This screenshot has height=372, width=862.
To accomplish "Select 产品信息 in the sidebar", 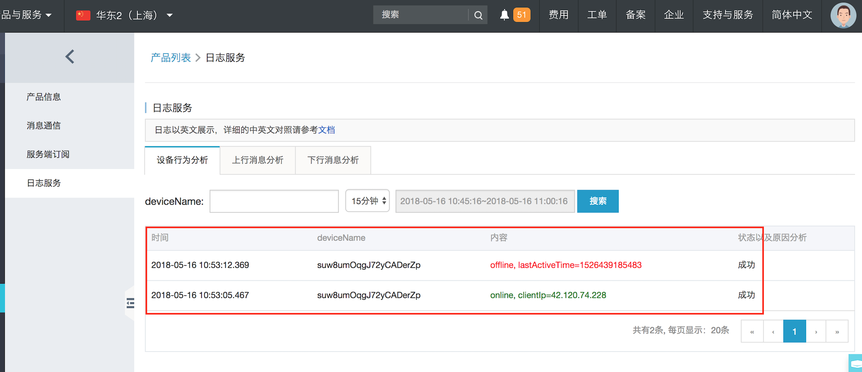I will 44,97.
